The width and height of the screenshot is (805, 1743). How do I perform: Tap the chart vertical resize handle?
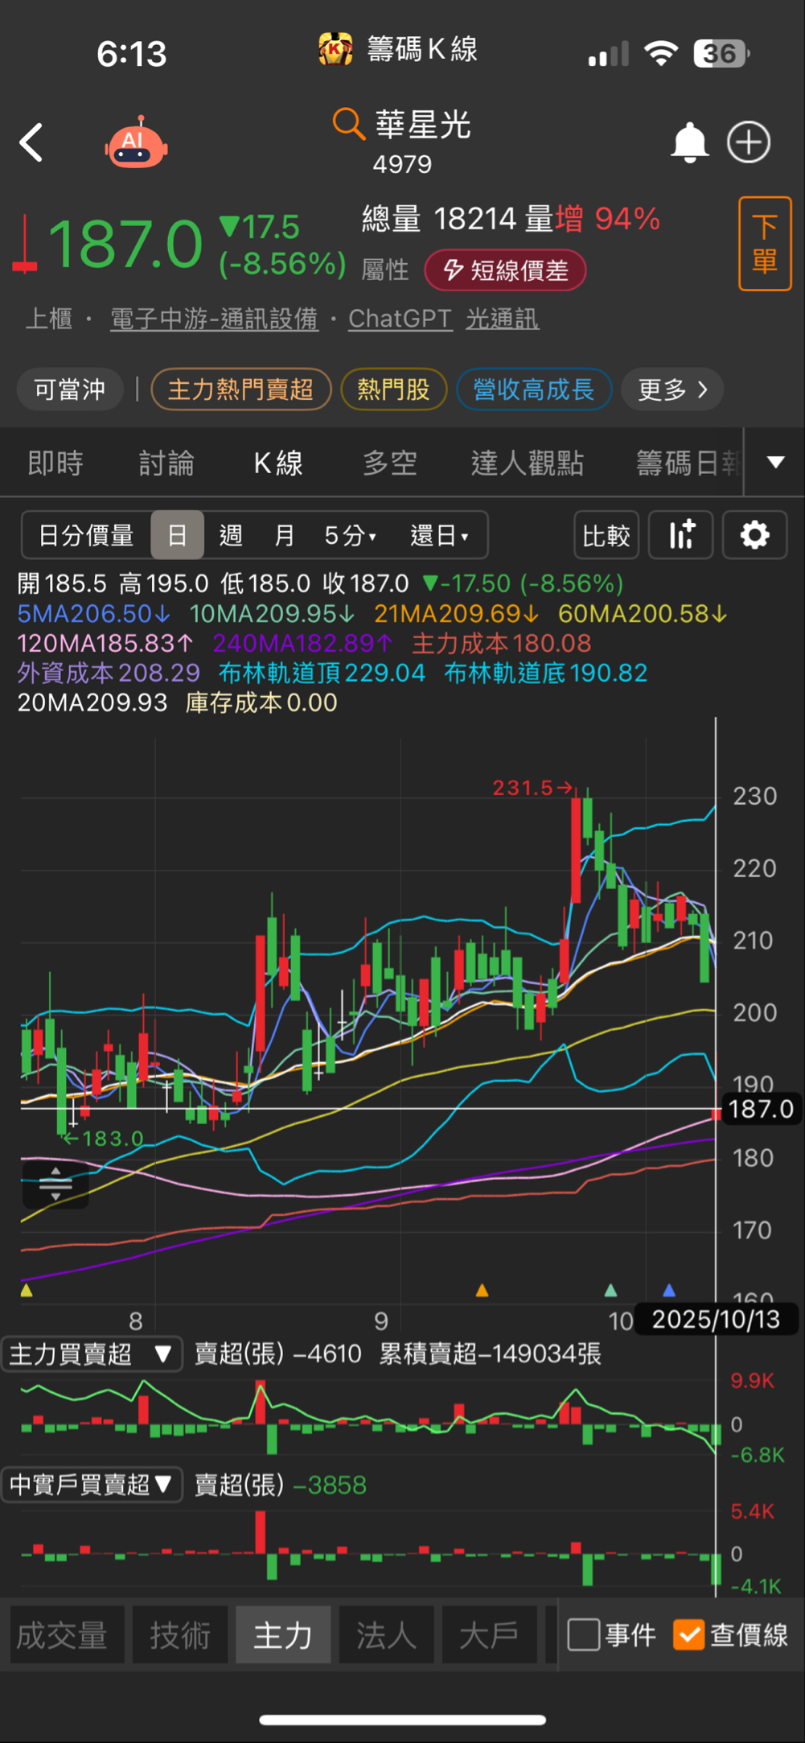tap(55, 1183)
